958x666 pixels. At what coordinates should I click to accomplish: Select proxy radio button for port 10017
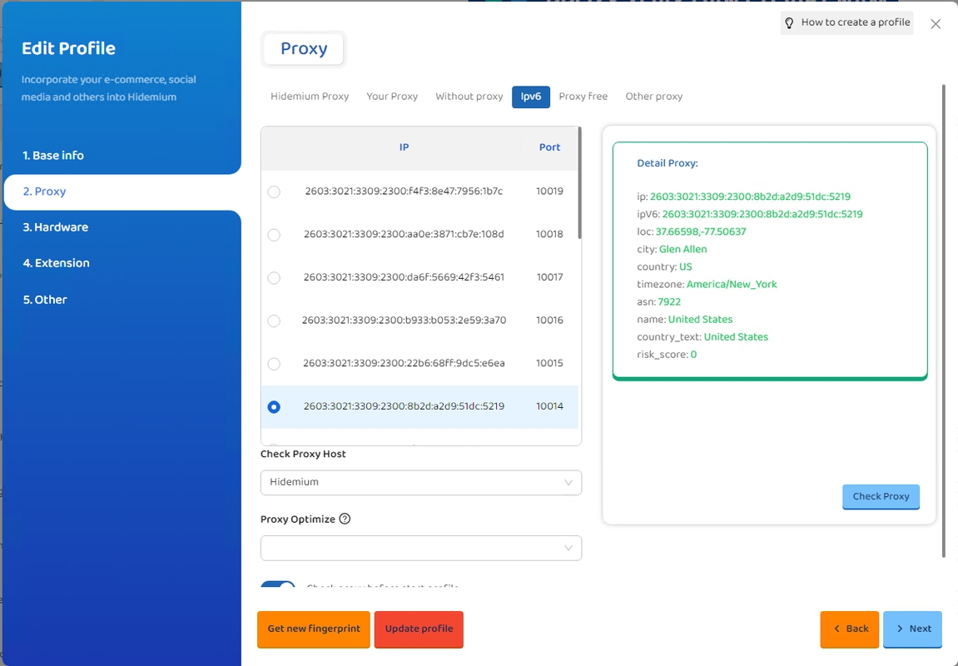point(274,278)
